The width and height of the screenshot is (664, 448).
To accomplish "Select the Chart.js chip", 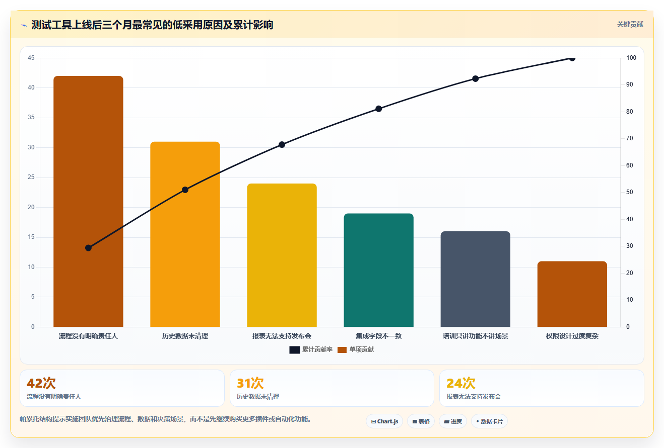I will pos(384,421).
